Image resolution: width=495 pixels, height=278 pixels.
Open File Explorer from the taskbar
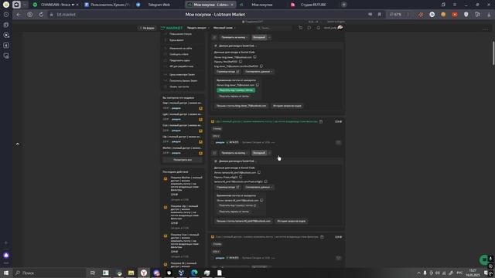pos(131,273)
